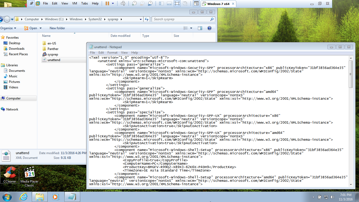This screenshot has width=359, height=202.
Task: Toggle the preview pane icon
Action: [x=200, y=28]
